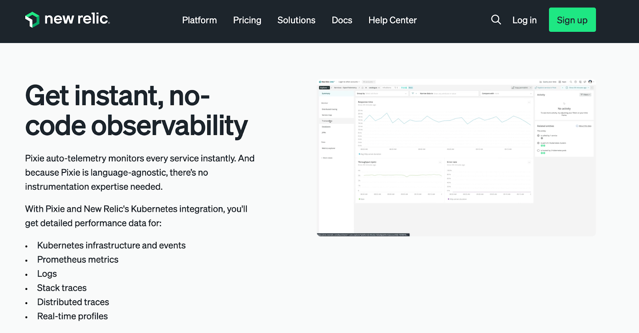Go to the Pricing page

[247, 20]
